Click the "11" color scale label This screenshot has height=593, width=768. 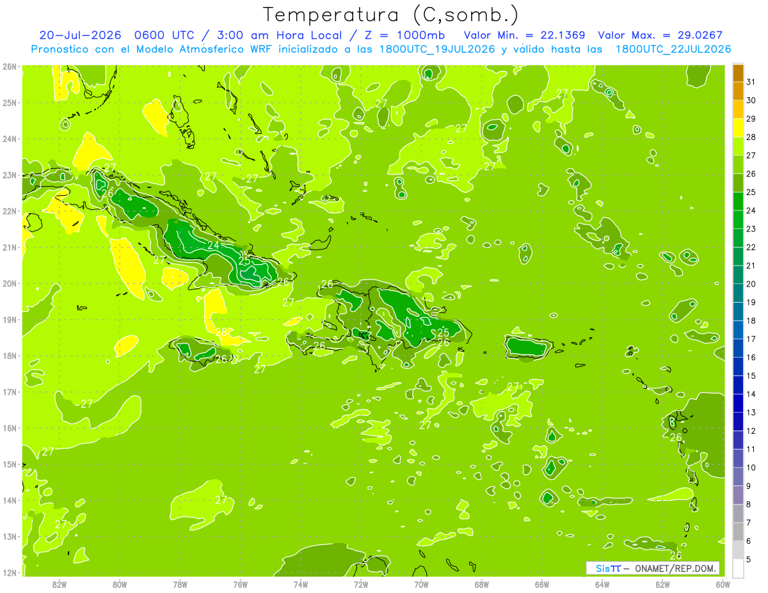tap(751, 449)
